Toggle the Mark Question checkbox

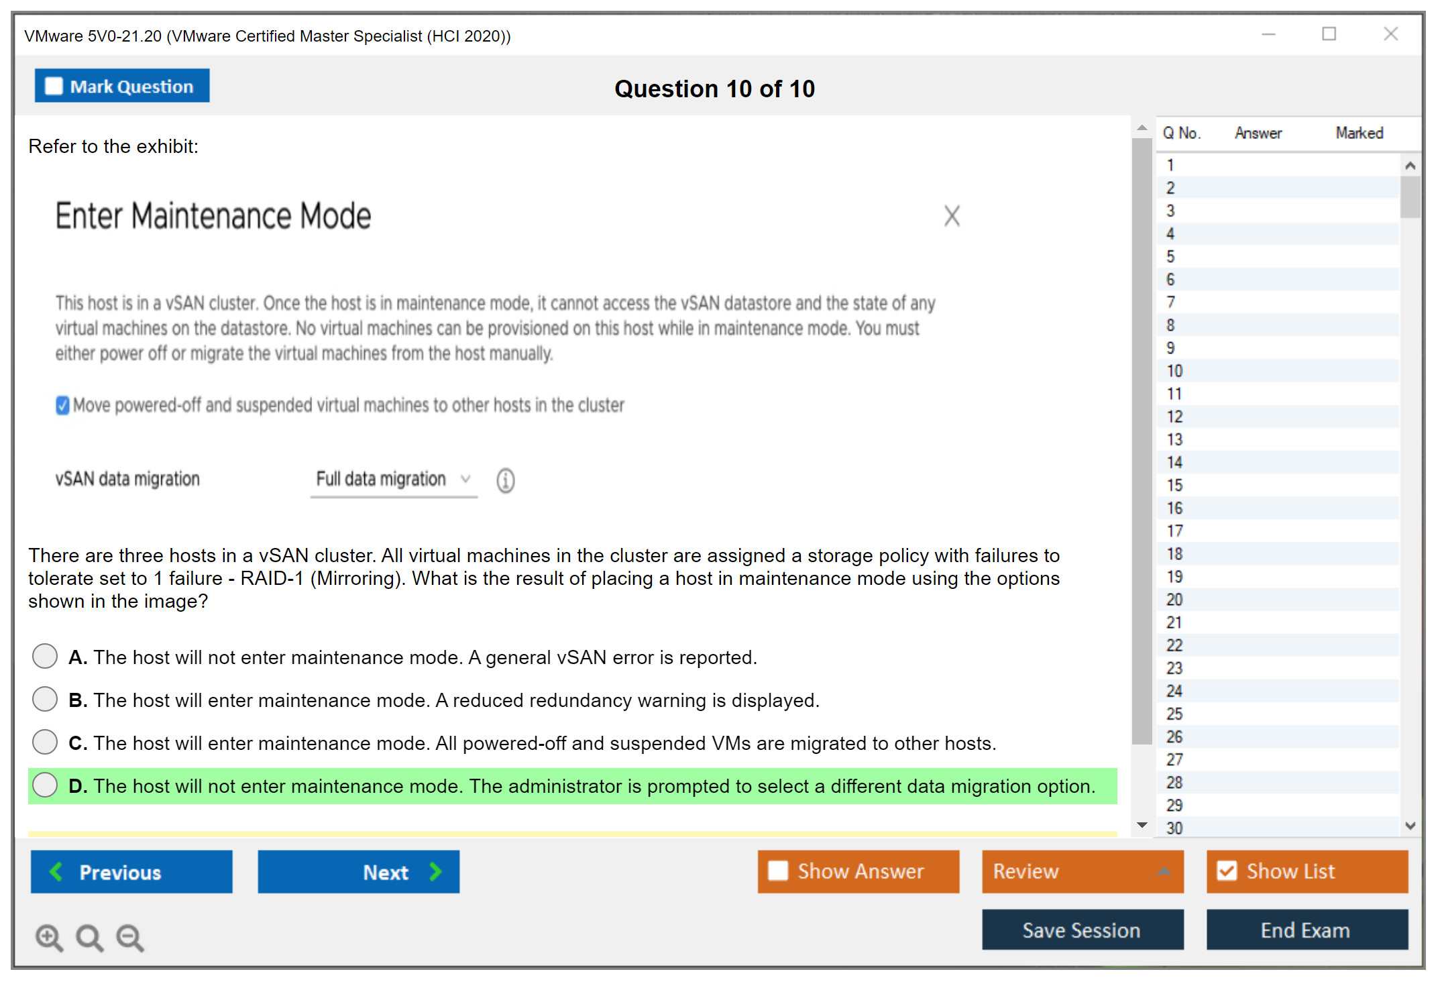click(54, 87)
